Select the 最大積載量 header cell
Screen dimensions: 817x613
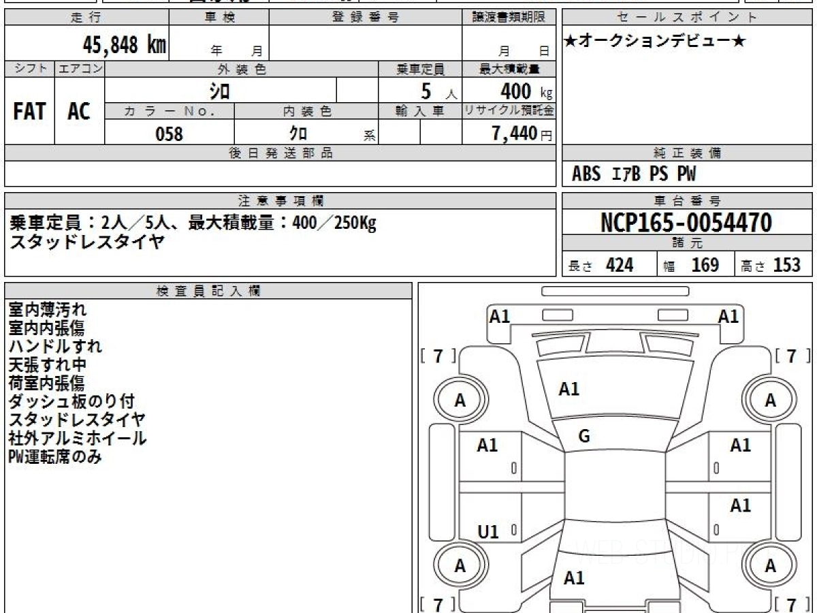(509, 69)
